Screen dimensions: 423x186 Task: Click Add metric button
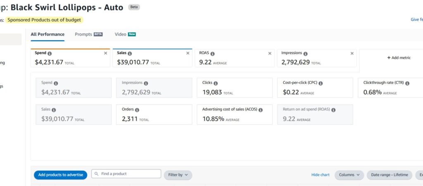pyautogui.click(x=399, y=58)
